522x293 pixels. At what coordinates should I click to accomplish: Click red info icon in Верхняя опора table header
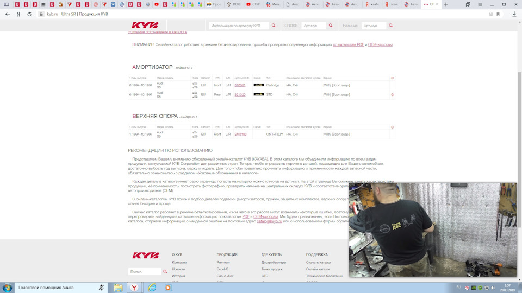coord(392,127)
